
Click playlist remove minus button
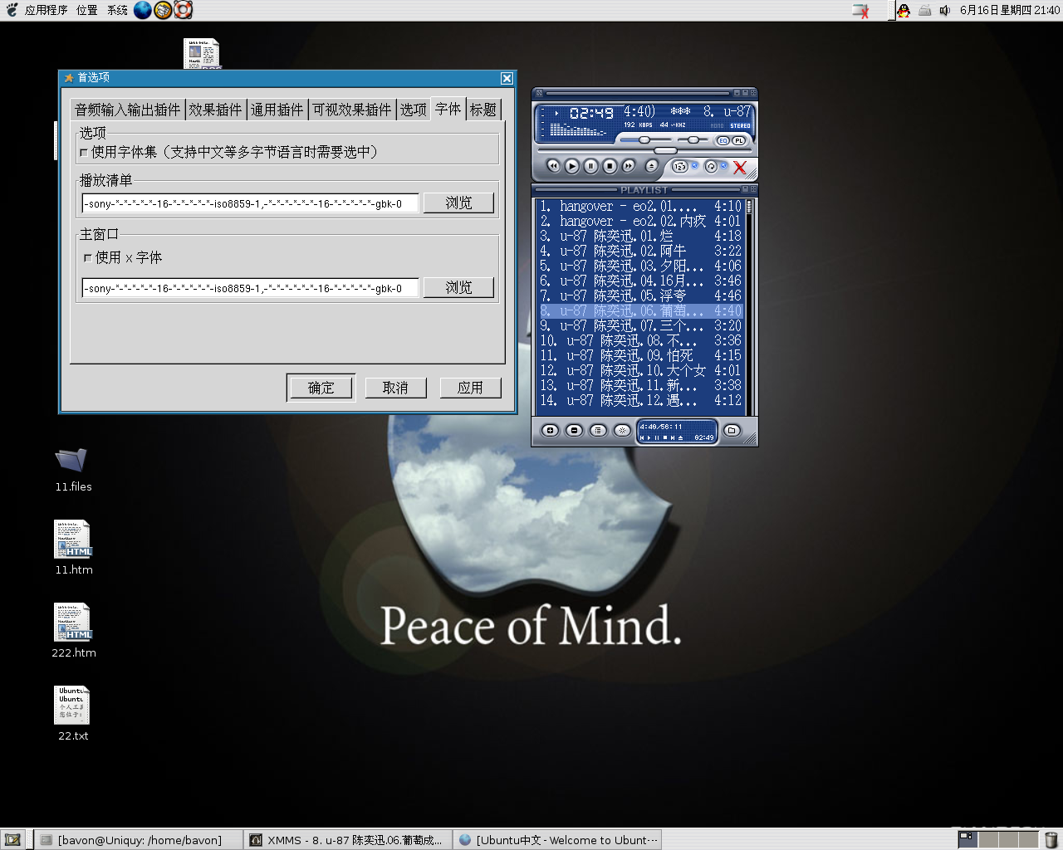click(x=574, y=430)
